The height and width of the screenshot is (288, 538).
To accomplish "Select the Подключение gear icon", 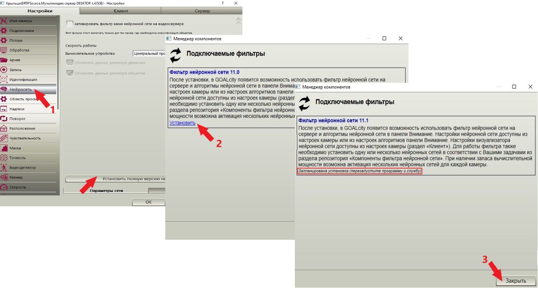I will (4, 30).
